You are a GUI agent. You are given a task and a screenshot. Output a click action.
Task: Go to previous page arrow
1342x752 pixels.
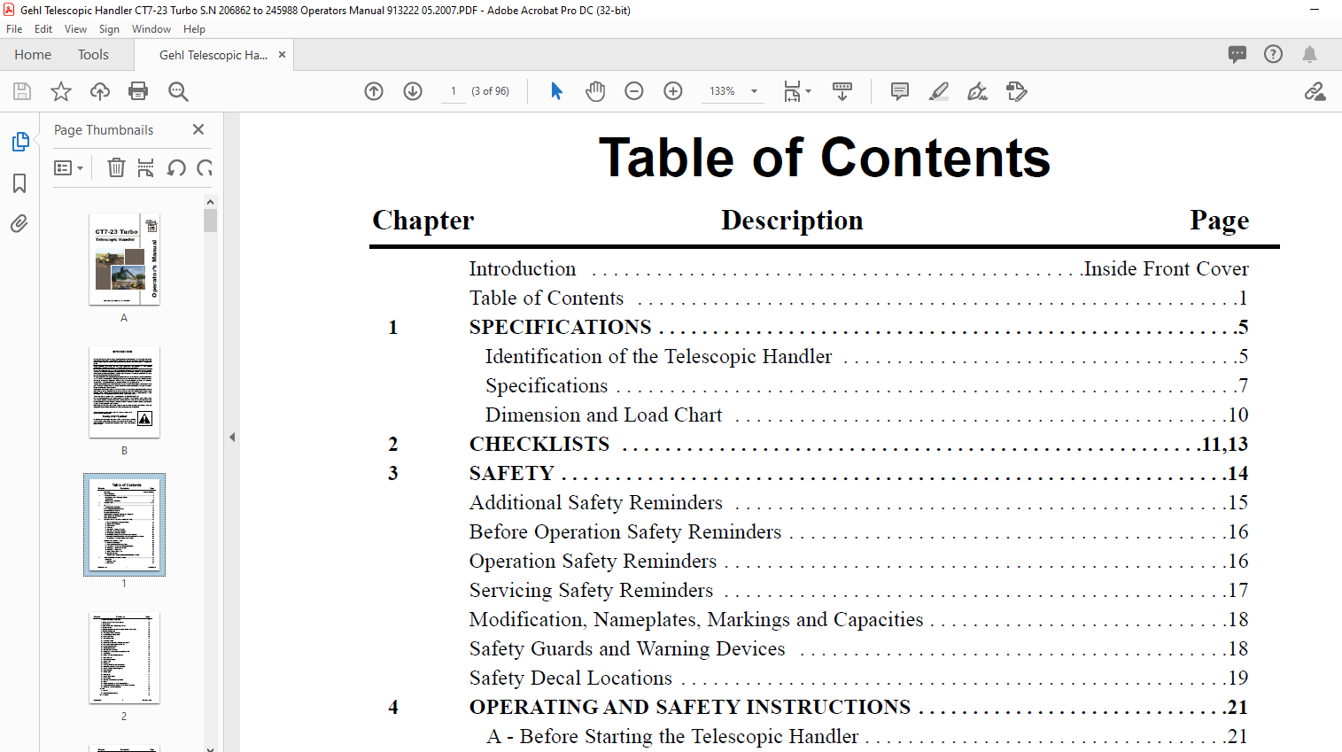coord(374,91)
